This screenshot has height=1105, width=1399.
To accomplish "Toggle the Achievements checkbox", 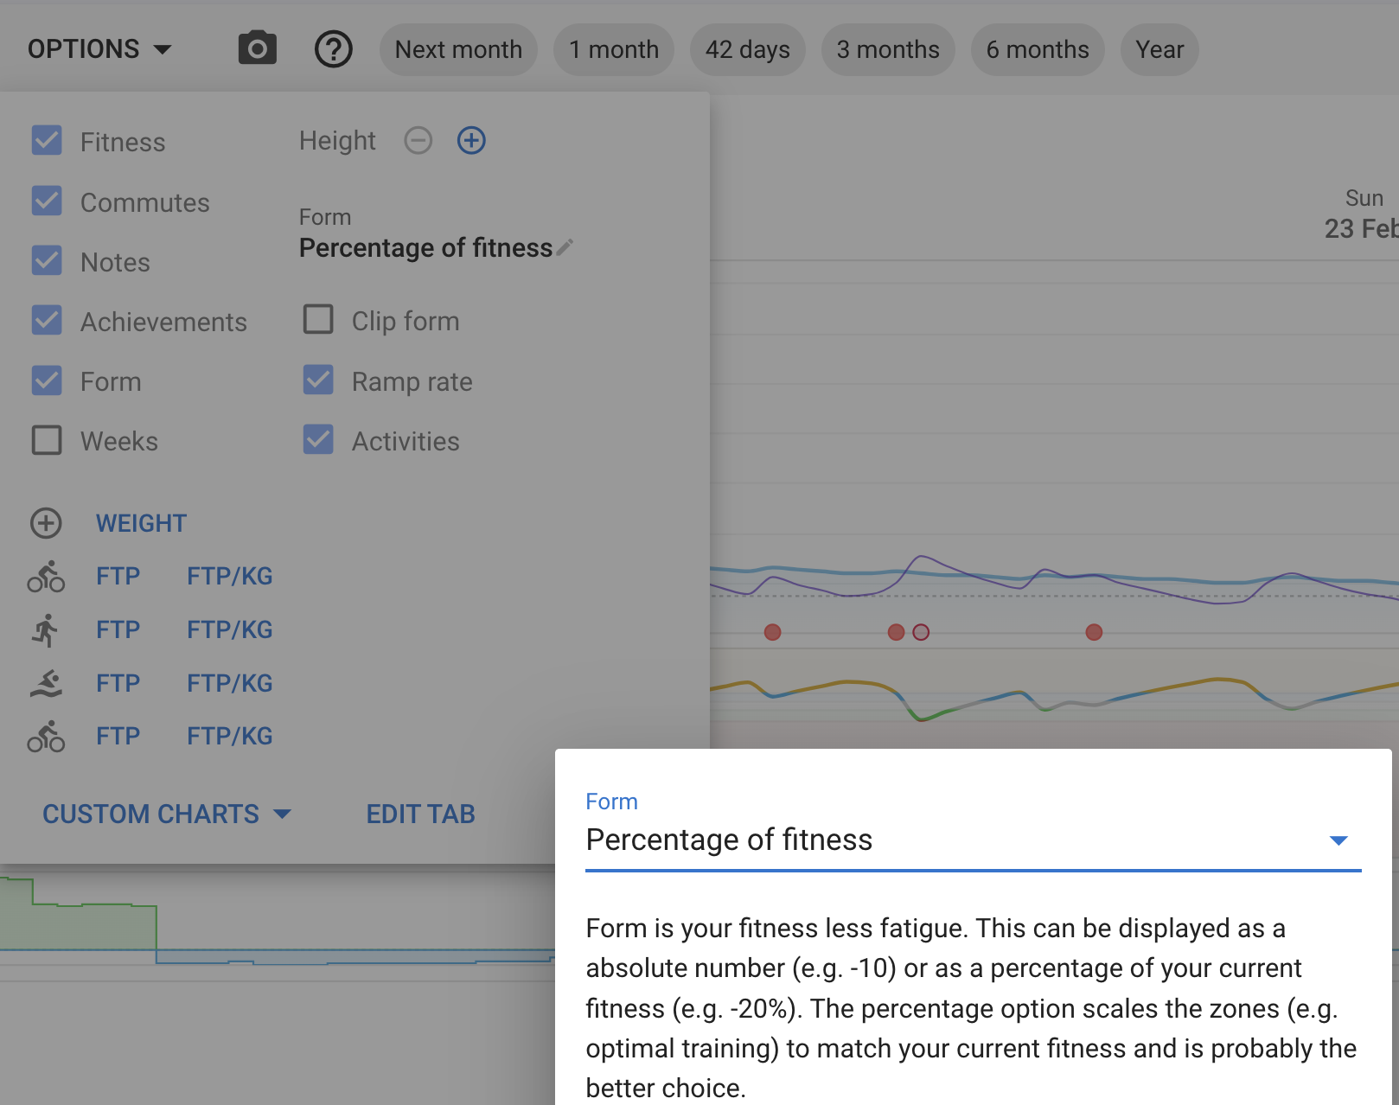I will click(x=47, y=320).
